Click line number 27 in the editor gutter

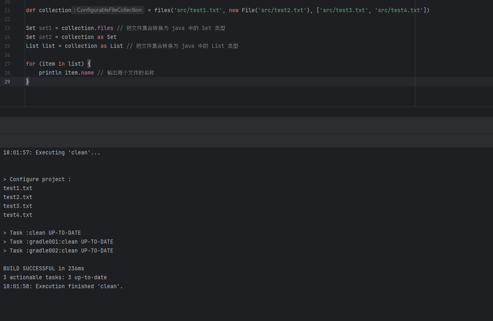tap(7, 64)
